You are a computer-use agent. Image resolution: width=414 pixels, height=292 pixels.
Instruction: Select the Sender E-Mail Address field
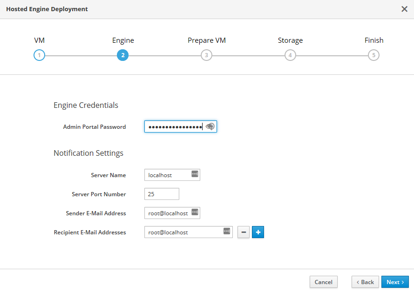click(167, 213)
